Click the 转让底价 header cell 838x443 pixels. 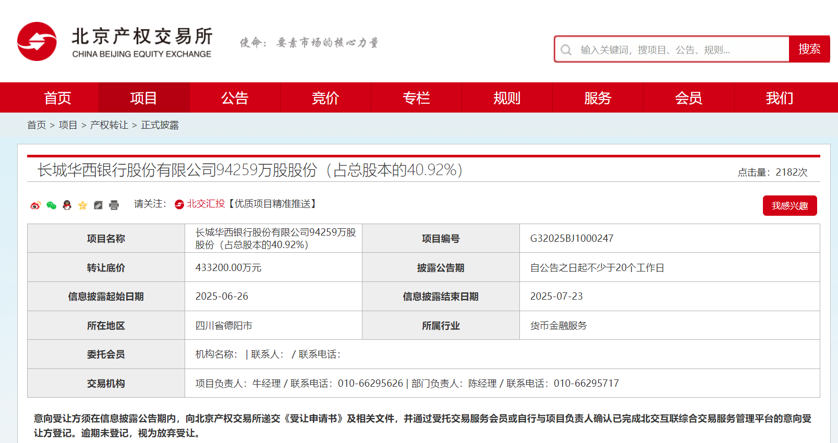tap(106, 267)
